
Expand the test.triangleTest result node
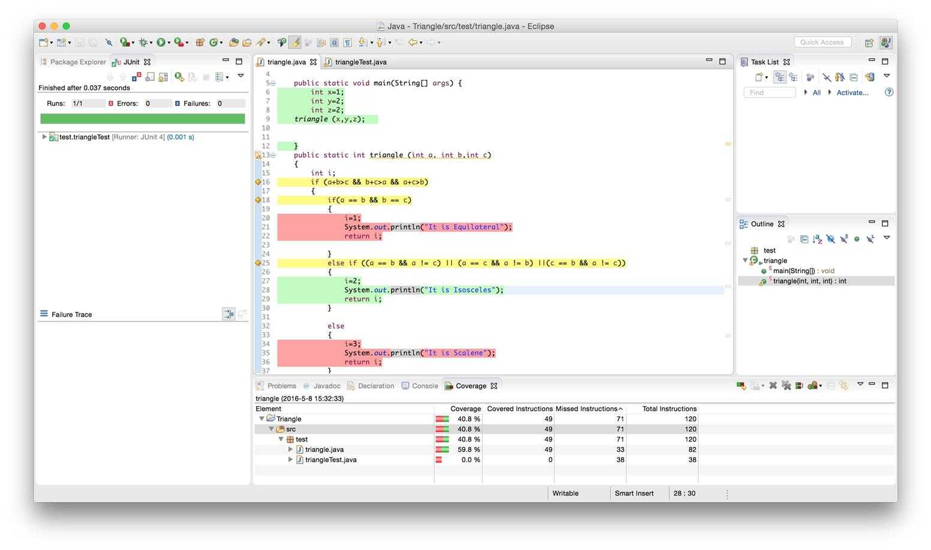[x=44, y=137]
